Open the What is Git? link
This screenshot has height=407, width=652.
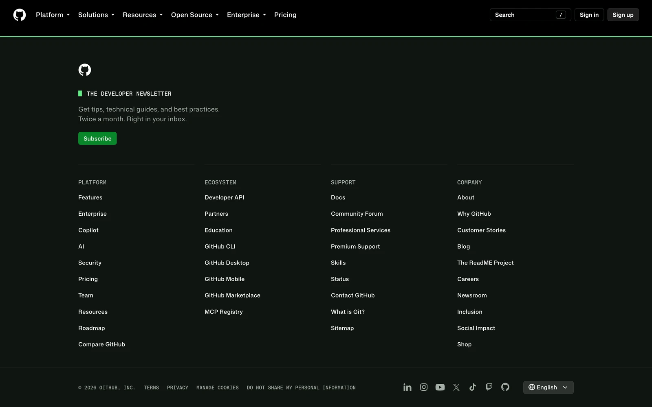click(x=348, y=312)
